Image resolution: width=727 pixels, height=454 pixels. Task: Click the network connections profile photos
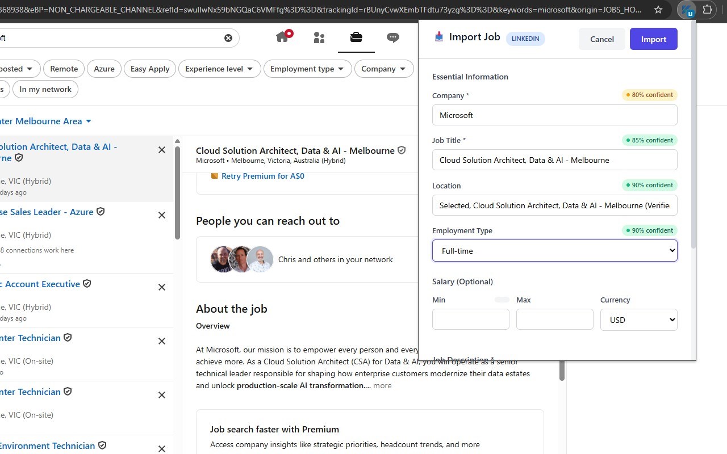[x=242, y=259]
